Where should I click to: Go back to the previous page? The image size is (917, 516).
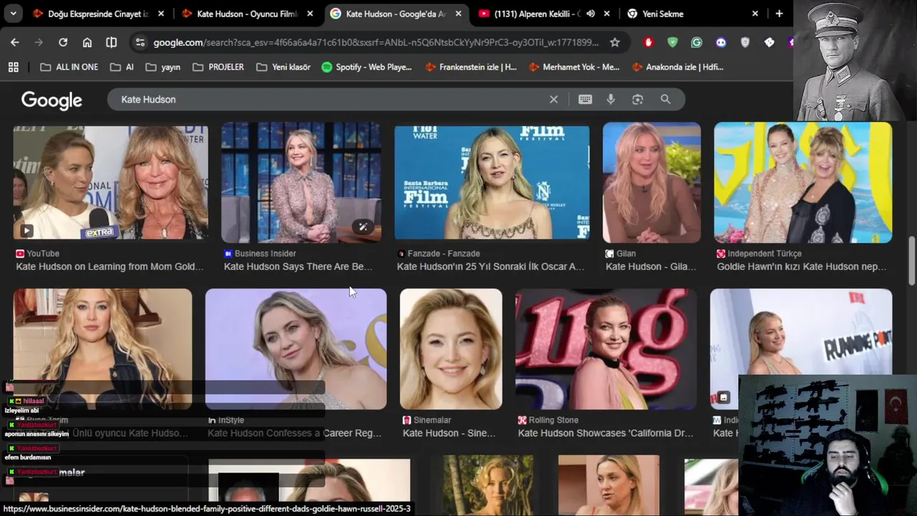[14, 42]
